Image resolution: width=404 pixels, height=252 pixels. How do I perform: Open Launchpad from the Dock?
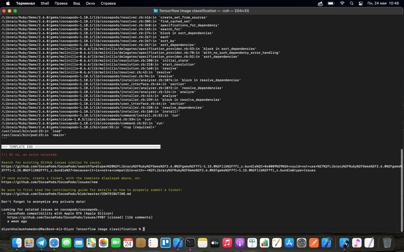pyautogui.click(x=29, y=243)
